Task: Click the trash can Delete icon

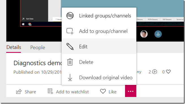Action: [x=70, y=62]
